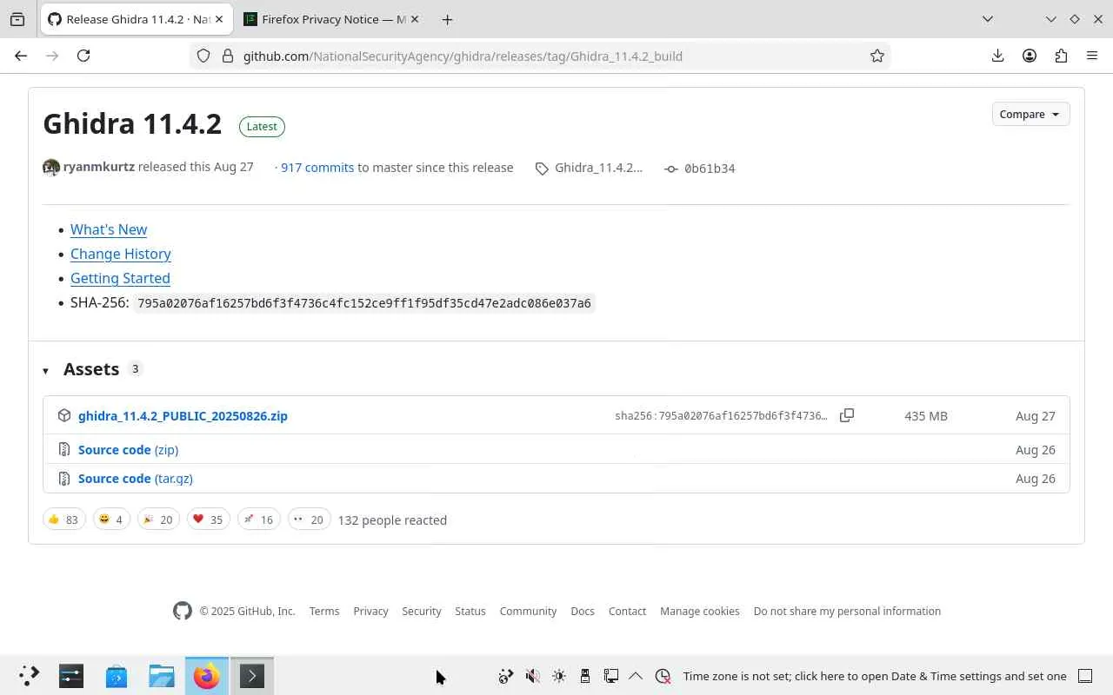Toggle the heart reaction with 35
This screenshot has width=1113, height=695.
tap(208, 520)
